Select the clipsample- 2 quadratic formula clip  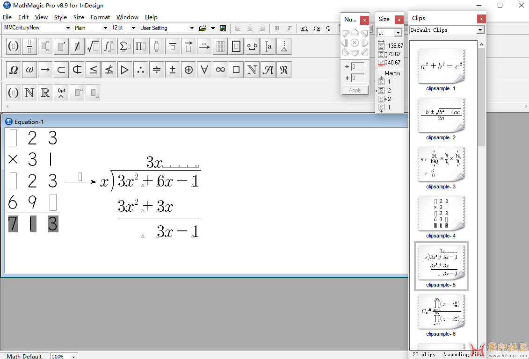441,119
